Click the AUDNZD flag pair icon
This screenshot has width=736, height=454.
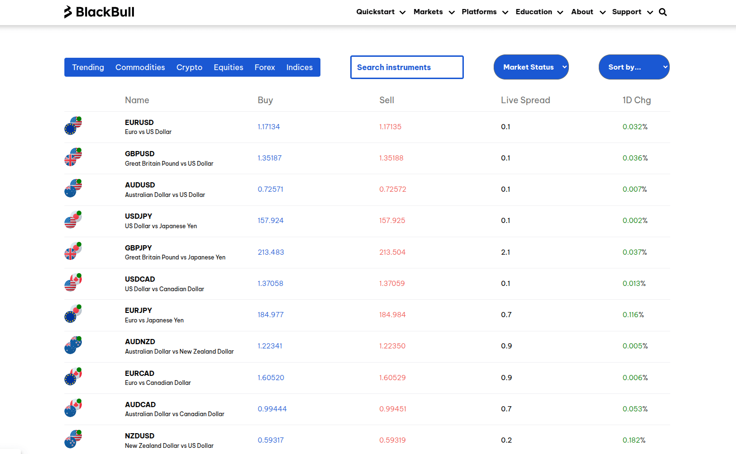(x=73, y=345)
